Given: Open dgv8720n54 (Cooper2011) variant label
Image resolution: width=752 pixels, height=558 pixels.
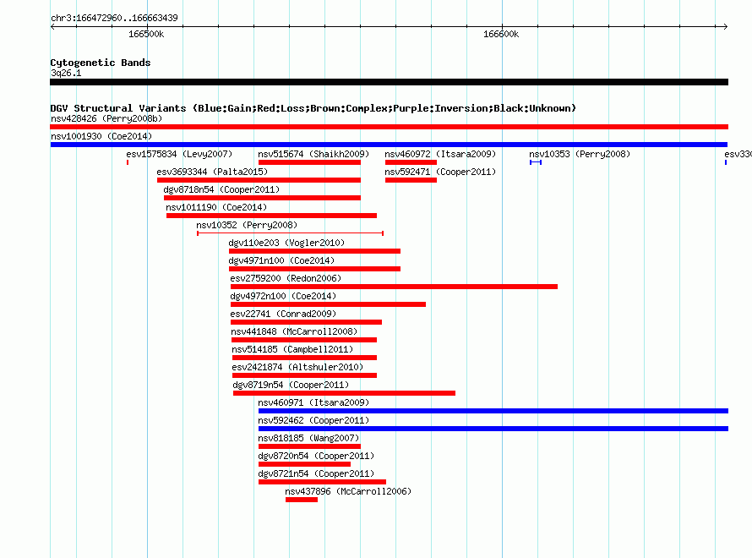Looking at the screenshot, I should pos(316,456).
